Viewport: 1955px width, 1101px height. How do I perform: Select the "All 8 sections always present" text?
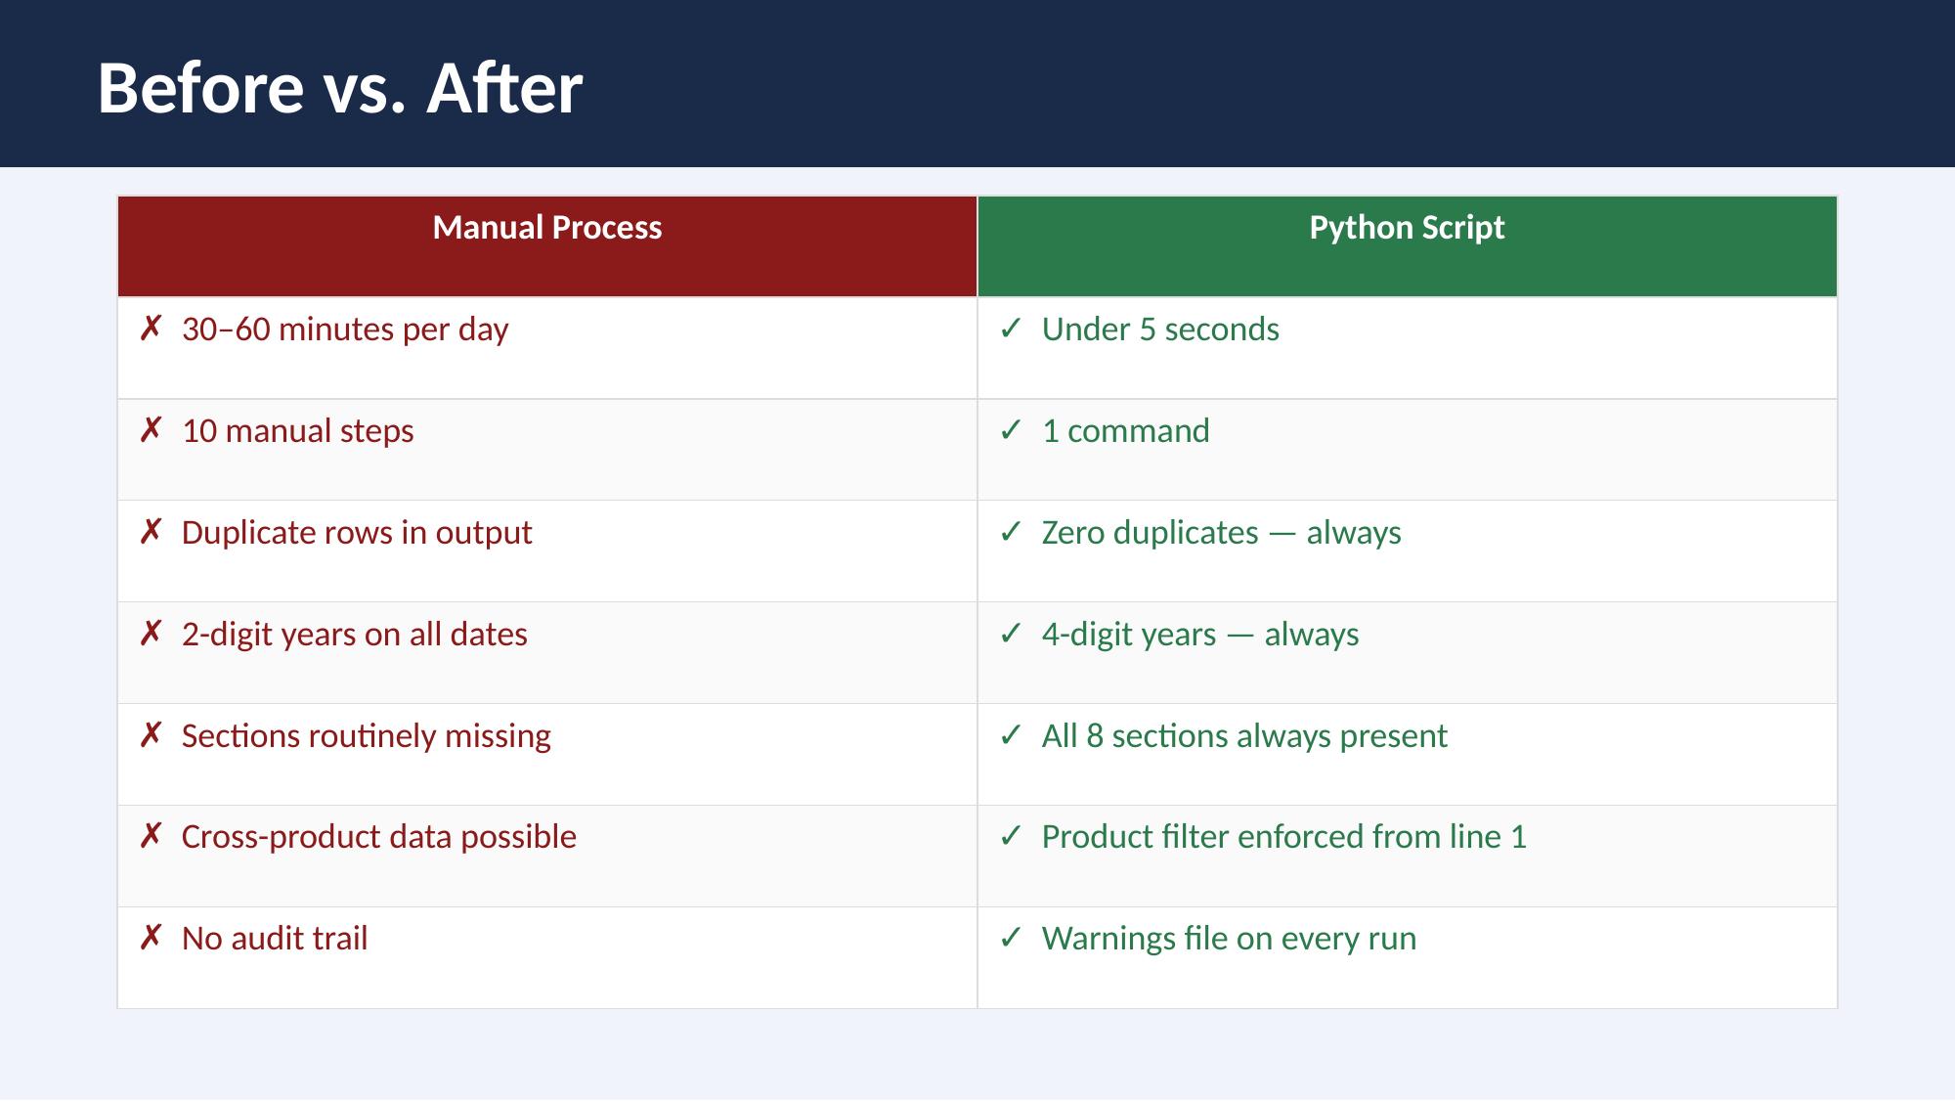pos(1243,735)
